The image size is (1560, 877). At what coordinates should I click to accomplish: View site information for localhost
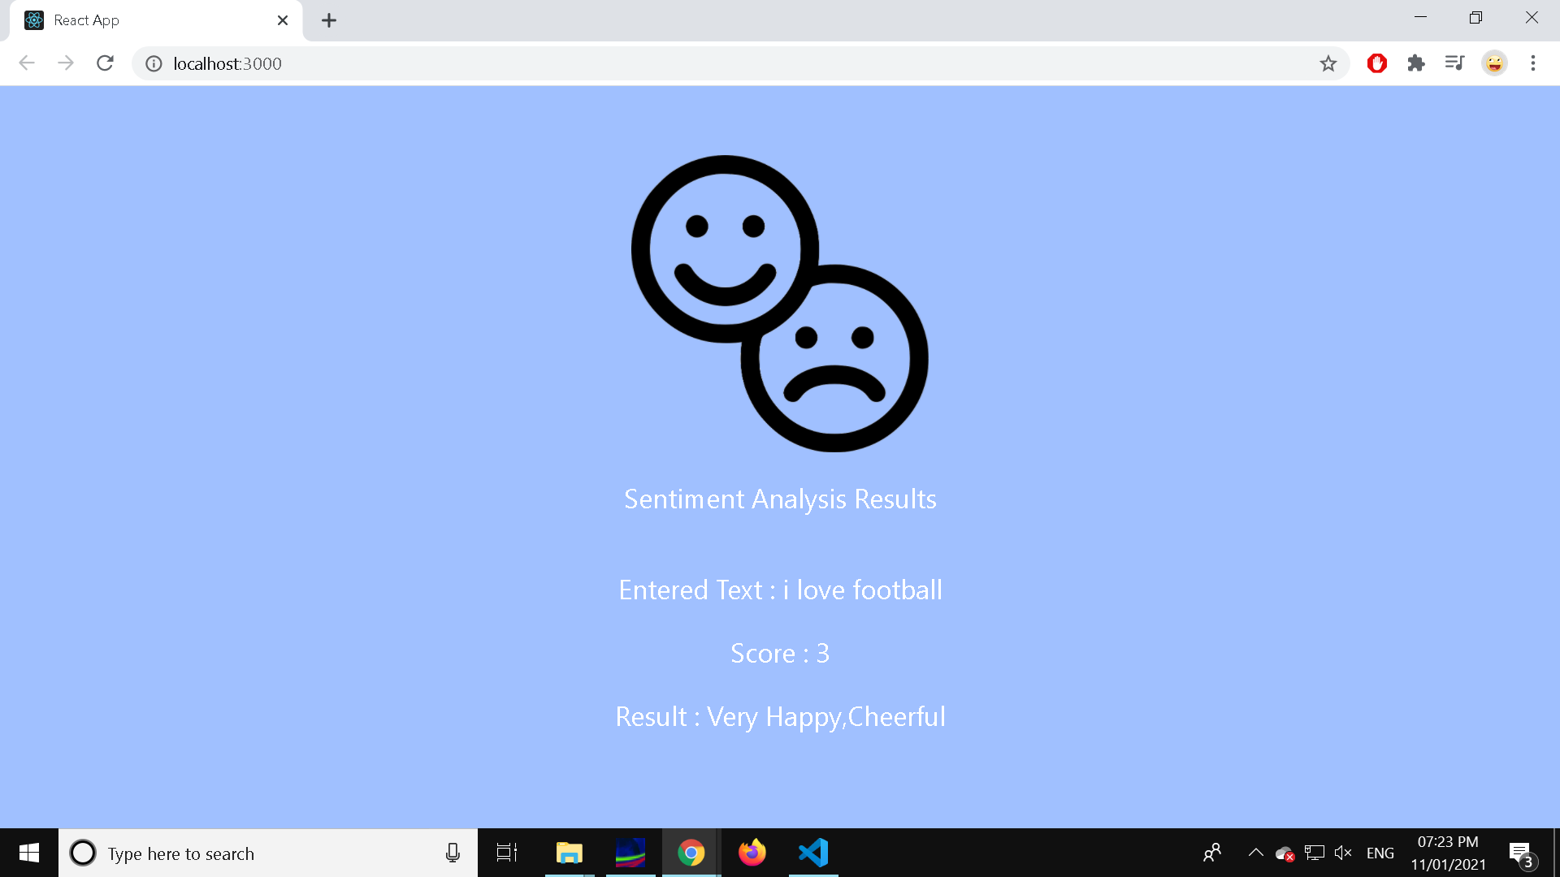[154, 63]
